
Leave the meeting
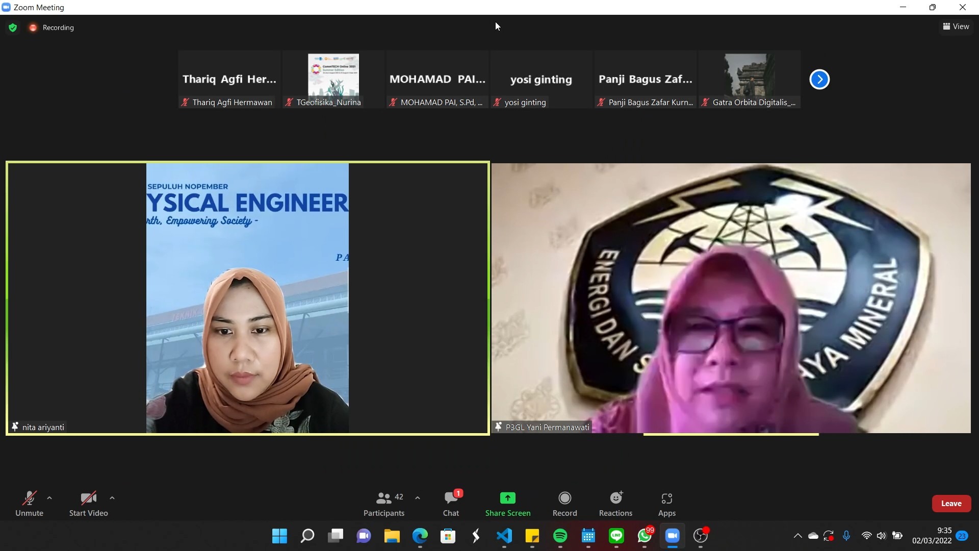click(951, 504)
